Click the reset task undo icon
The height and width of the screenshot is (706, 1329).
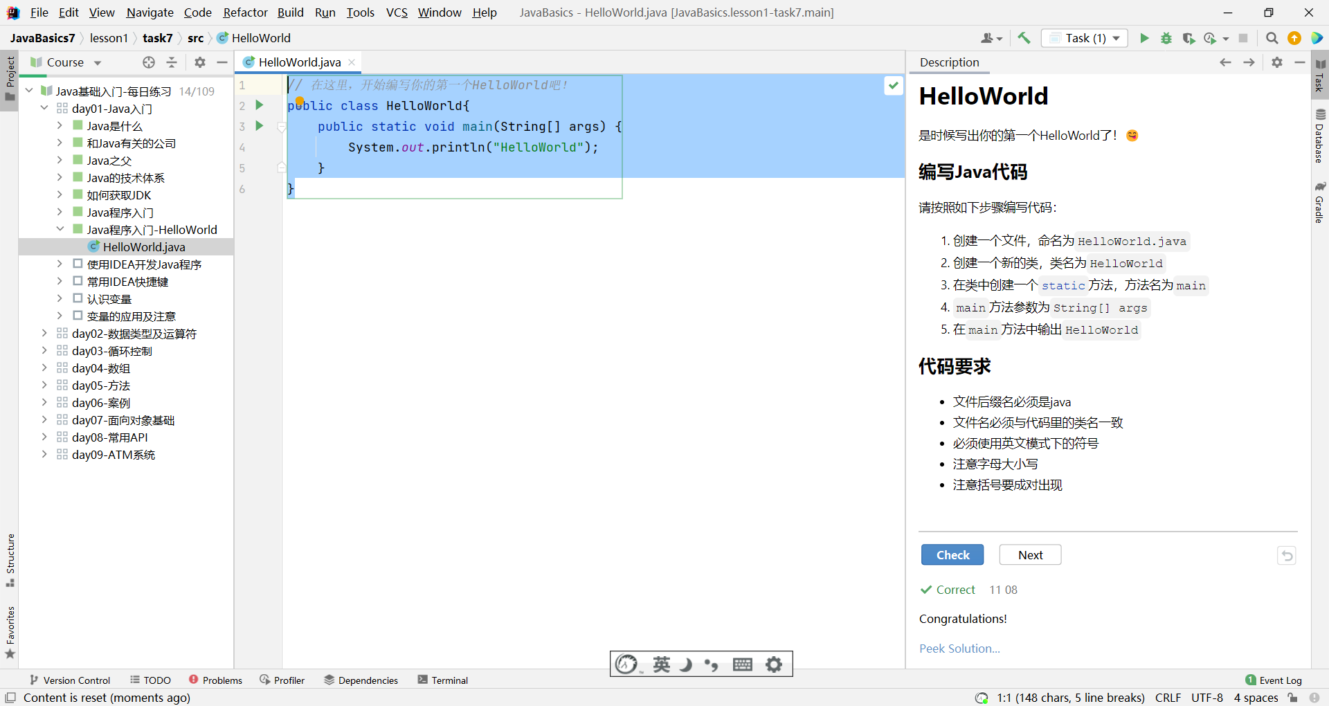pyautogui.click(x=1287, y=555)
